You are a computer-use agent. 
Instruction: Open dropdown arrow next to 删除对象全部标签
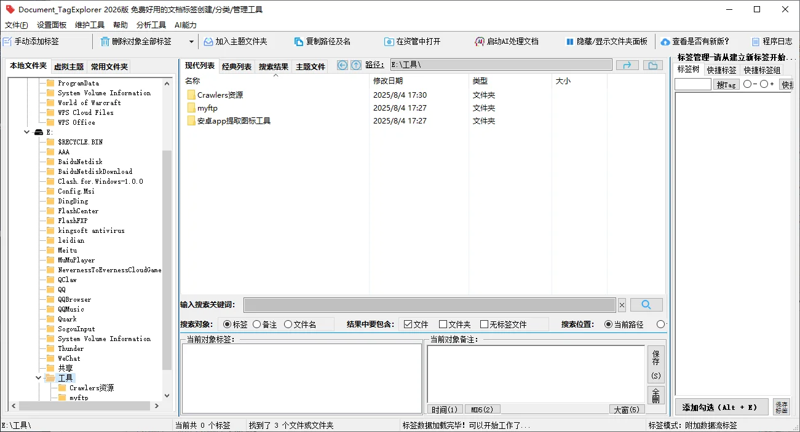191,42
